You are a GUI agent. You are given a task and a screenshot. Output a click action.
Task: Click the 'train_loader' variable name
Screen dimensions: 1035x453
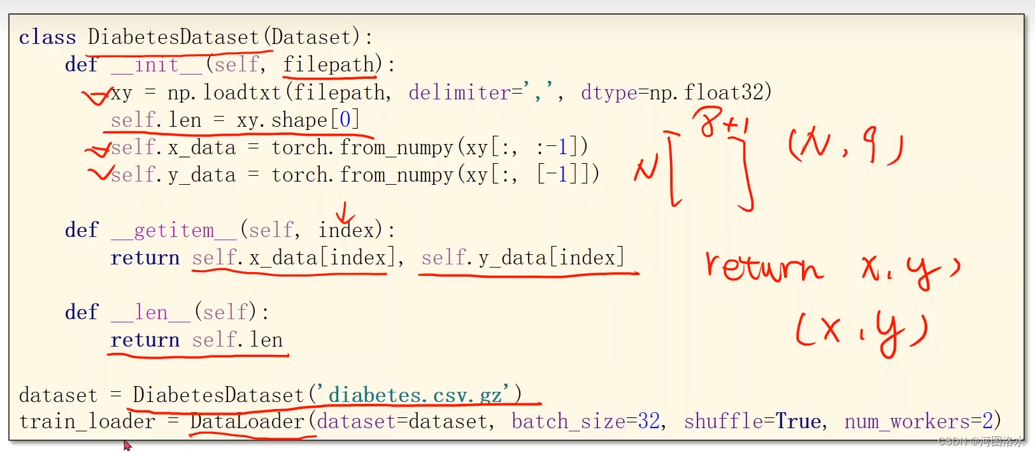coord(87,421)
